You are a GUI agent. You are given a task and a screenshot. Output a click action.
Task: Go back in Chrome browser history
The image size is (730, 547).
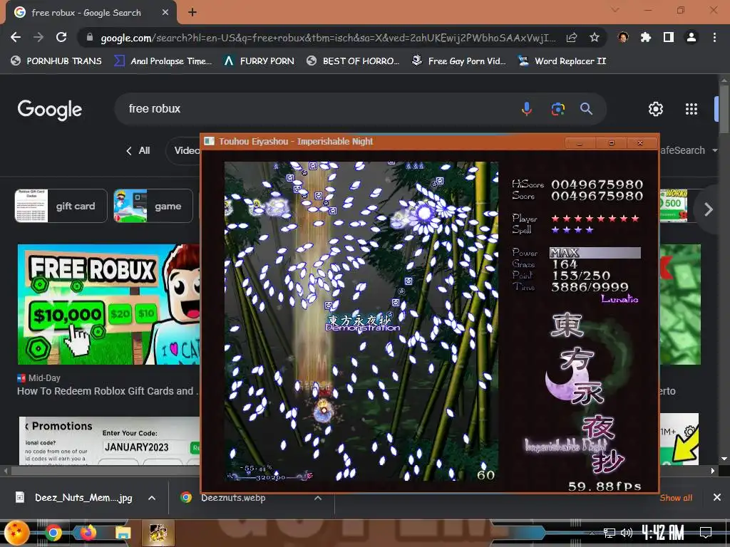[16, 37]
